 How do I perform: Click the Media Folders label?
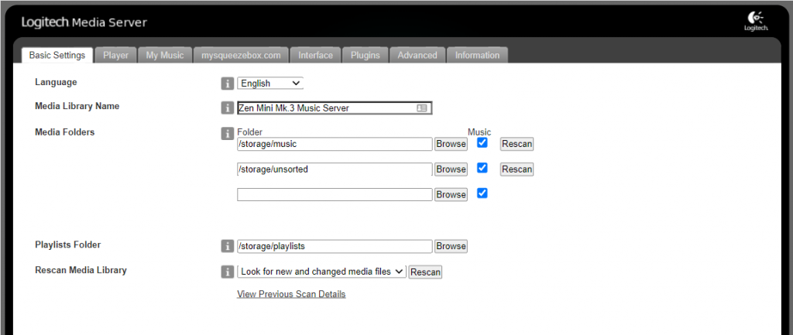click(65, 132)
